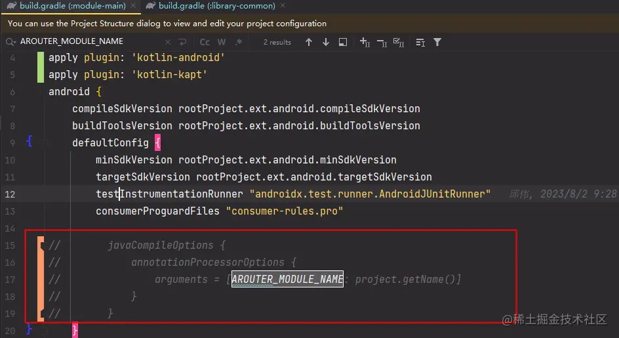Click the pink opening brace after defaultConfig
The width and height of the screenshot is (619, 338).
(x=157, y=142)
